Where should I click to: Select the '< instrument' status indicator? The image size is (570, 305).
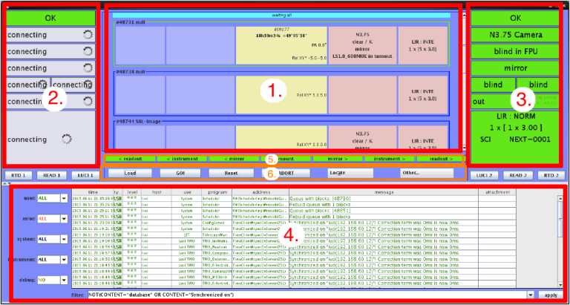coord(182,159)
